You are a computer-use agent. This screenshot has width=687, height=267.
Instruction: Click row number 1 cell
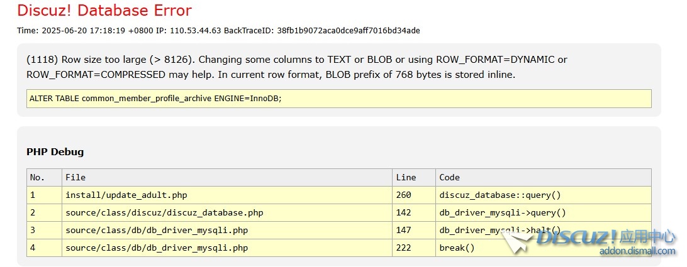click(x=44, y=195)
